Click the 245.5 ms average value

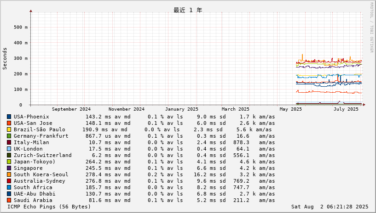pyautogui.click(x=98, y=168)
